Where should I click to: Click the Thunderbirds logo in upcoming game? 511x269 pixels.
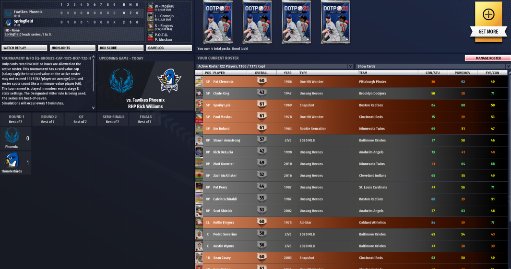pyautogui.click(x=169, y=81)
